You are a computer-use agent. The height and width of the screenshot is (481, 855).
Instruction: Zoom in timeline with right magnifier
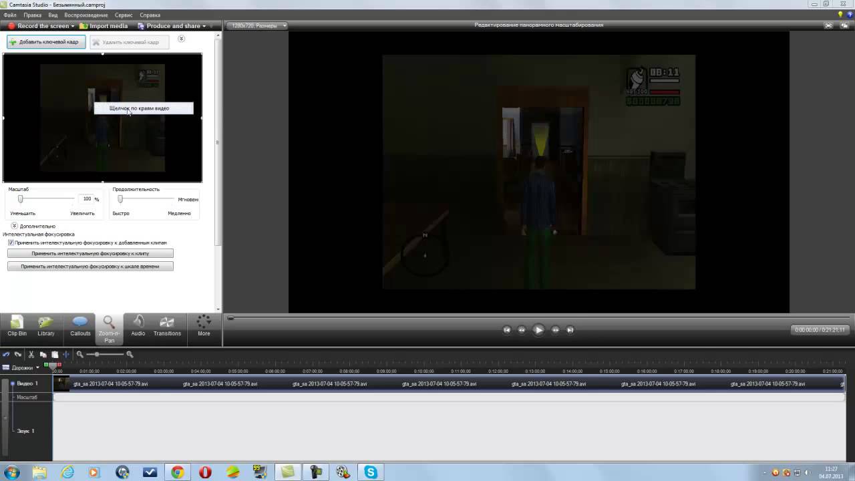pos(130,355)
